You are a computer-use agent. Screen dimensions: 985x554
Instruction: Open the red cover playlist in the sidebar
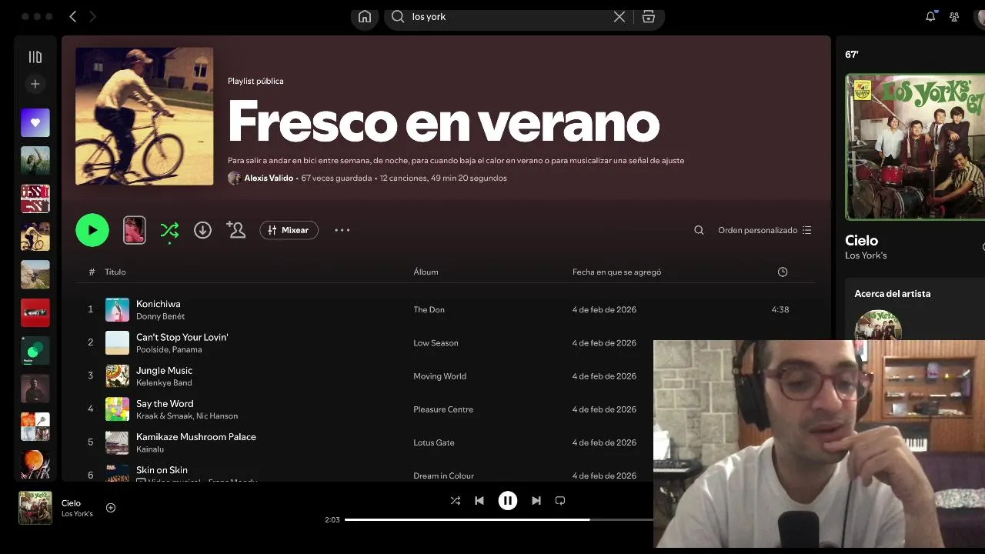click(35, 312)
